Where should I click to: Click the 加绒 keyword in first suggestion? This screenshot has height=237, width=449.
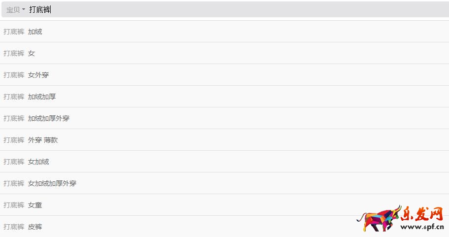point(35,32)
